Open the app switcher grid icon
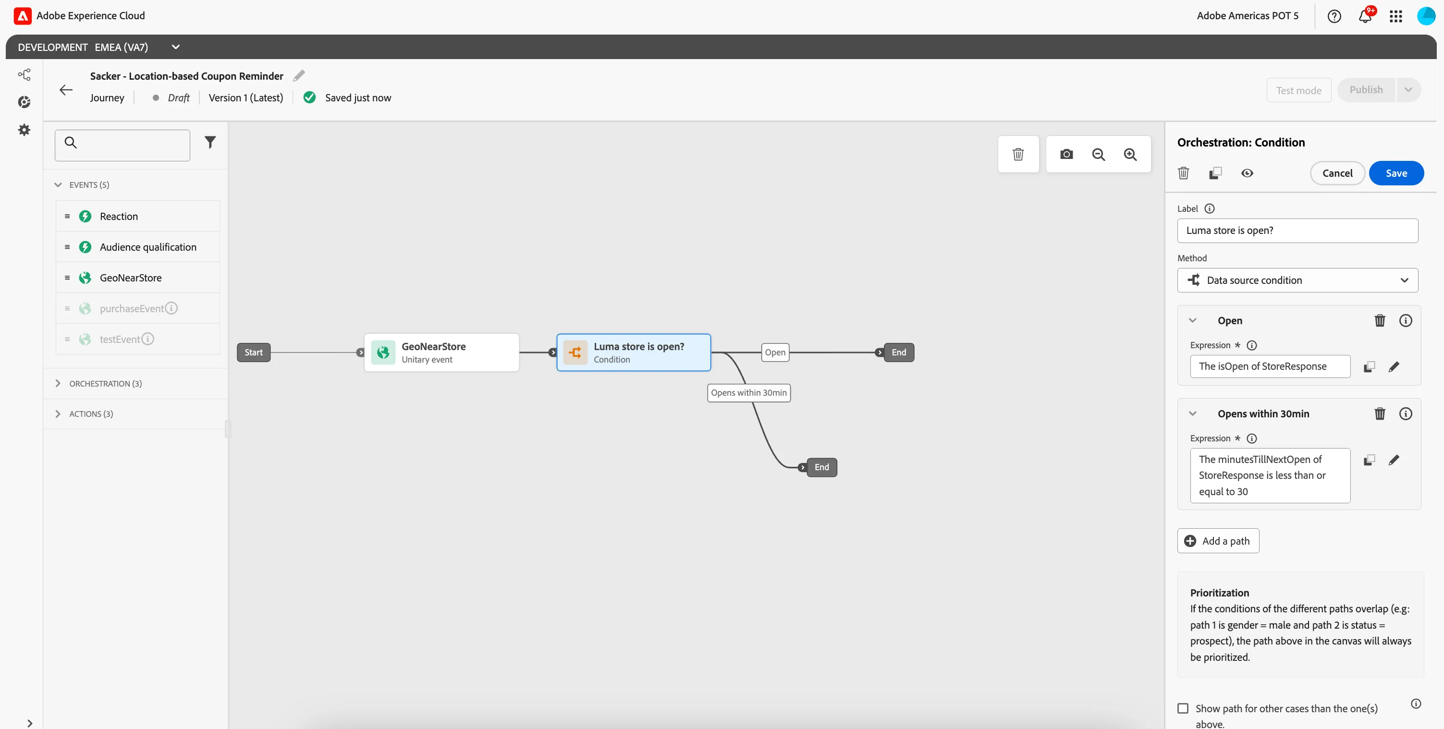This screenshot has width=1444, height=729. tap(1396, 16)
